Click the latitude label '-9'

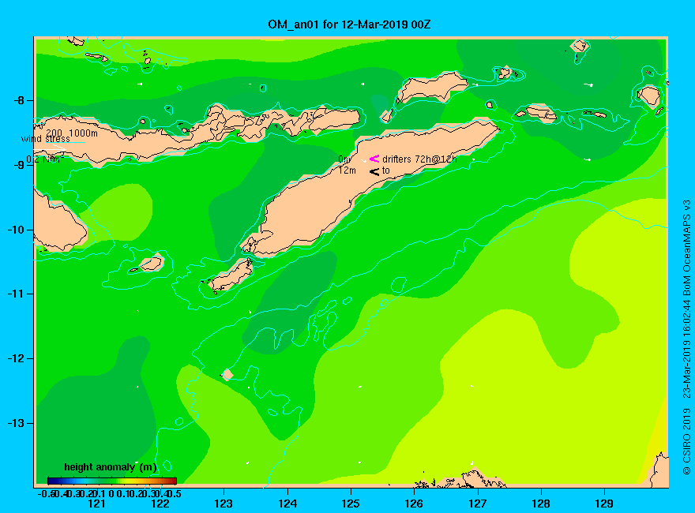(19, 165)
